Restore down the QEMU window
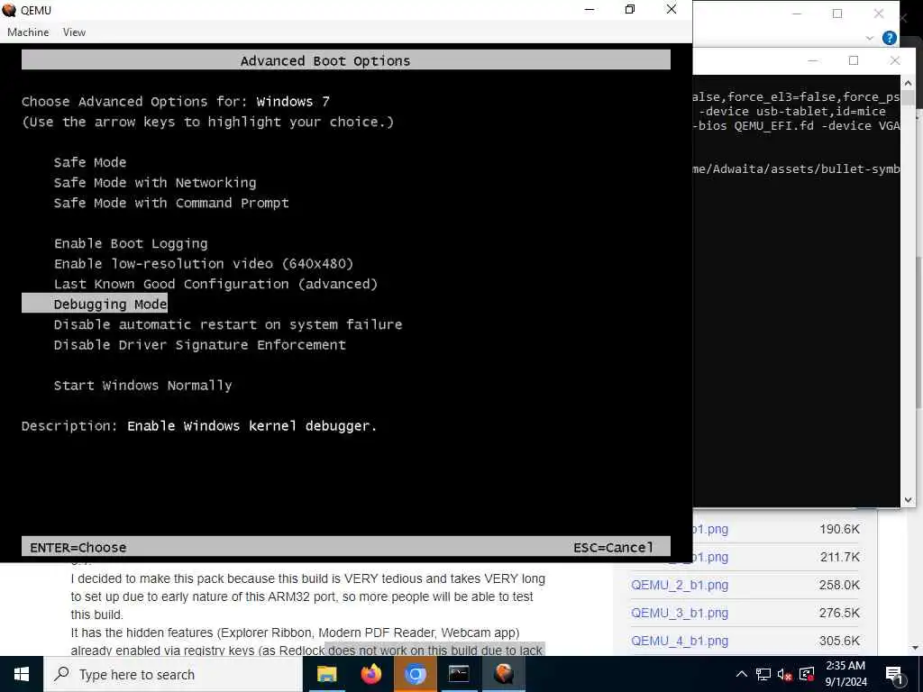This screenshot has height=692, width=923. point(630,9)
